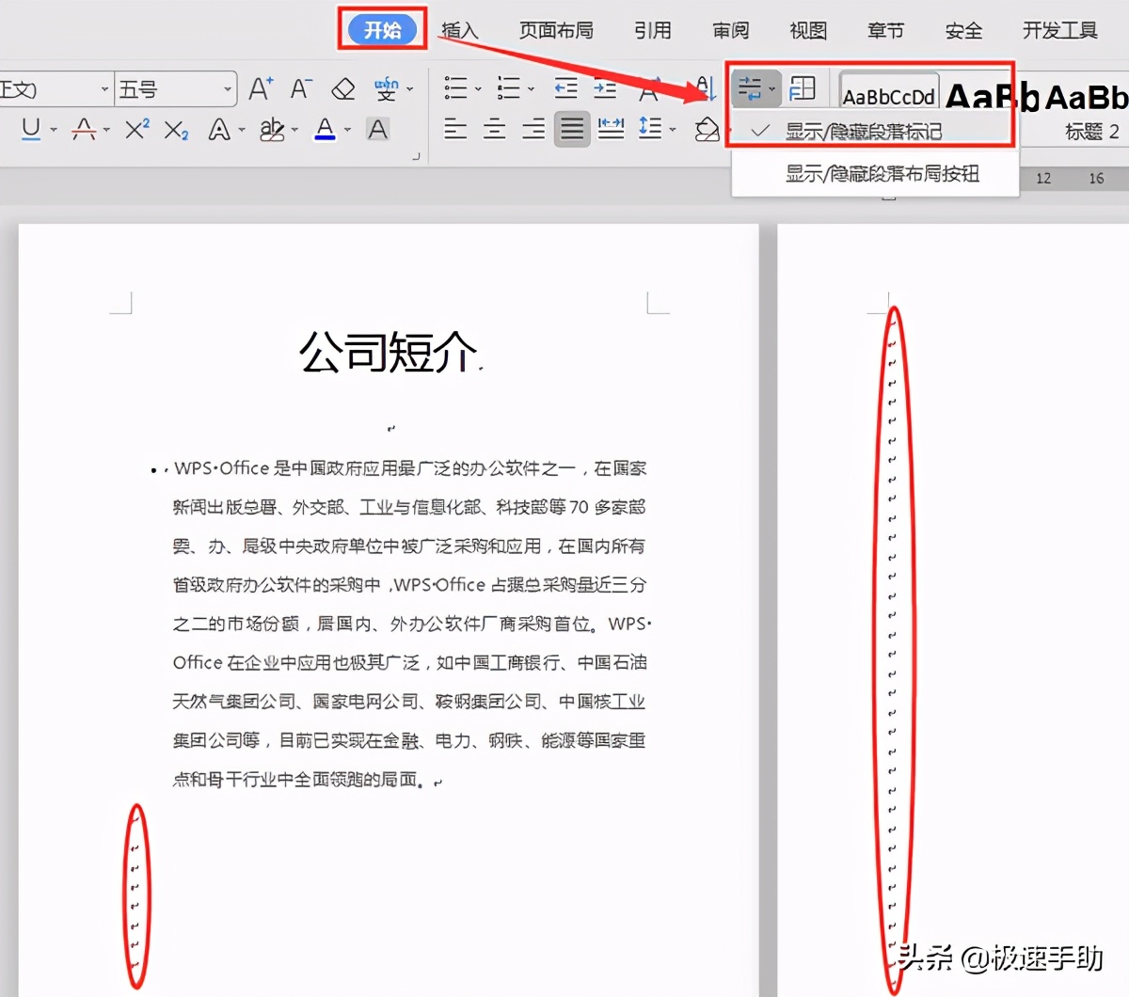The width and height of the screenshot is (1129, 997).
Task: Click the Decrease Indent icon
Action: point(565,88)
